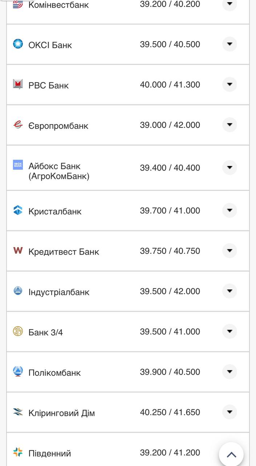Viewport: 256px width, 466px height.
Task: Click the Айбокс Банк 39.400 / 40.400 rate
Action: (x=170, y=168)
